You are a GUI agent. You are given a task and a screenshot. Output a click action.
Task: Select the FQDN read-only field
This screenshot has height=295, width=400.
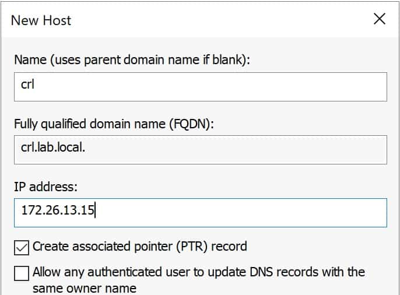pyautogui.click(x=201, y=150)
